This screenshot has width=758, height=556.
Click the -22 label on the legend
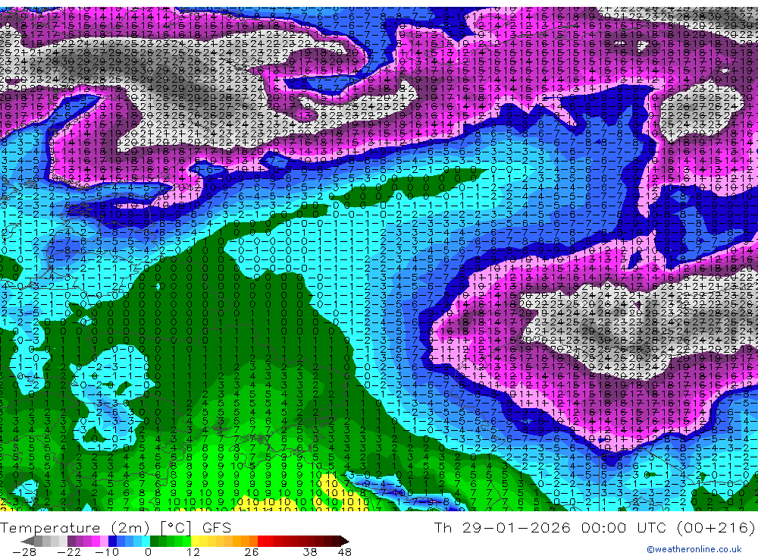[x=69, y=551]
